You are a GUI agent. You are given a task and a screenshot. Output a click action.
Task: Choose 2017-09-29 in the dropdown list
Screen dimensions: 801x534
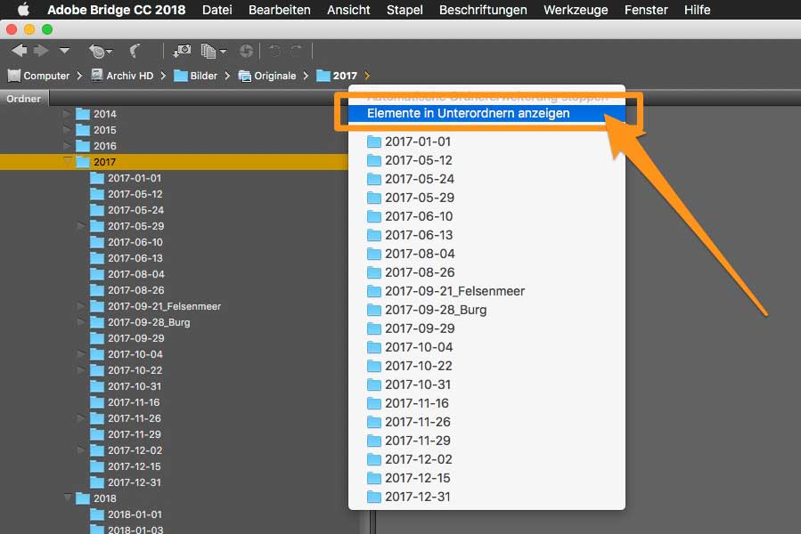pos(486,328)
